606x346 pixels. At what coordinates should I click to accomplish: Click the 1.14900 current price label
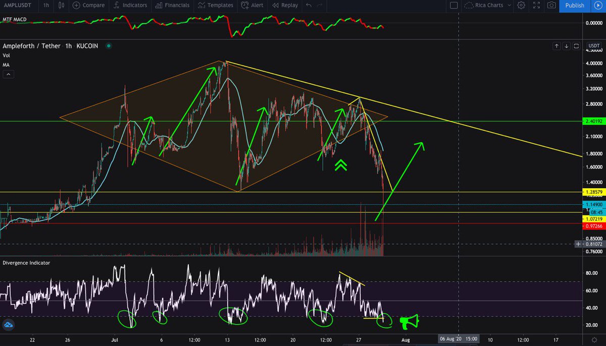(x=593, y=204)
